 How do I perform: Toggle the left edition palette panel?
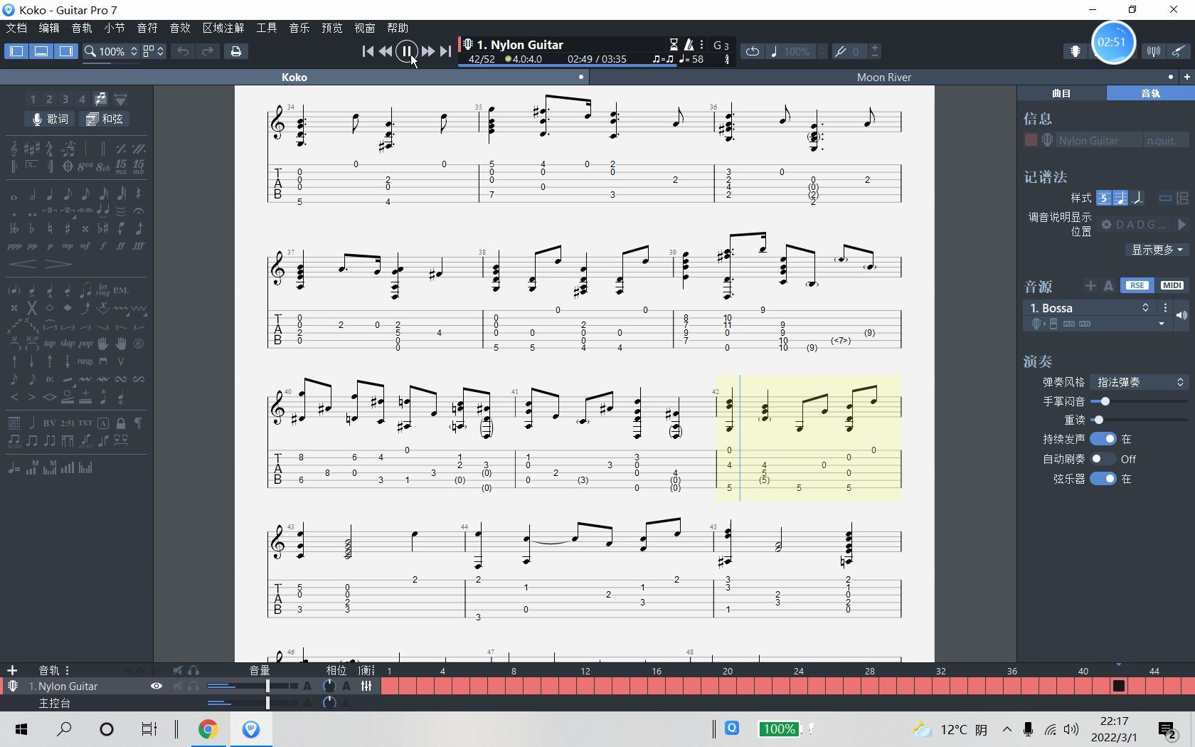coord(16,51)
